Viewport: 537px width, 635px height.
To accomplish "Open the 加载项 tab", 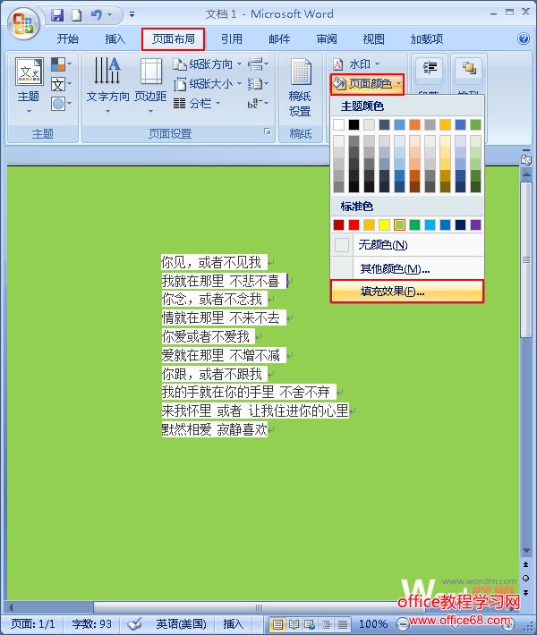I will 426,38.
